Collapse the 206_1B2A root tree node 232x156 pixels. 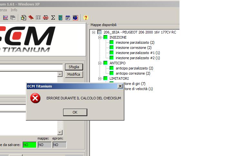tap(93, 32)
